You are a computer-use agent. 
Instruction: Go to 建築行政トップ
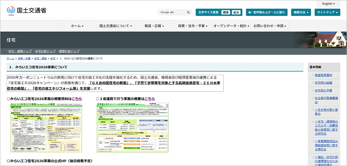(69, 51)
